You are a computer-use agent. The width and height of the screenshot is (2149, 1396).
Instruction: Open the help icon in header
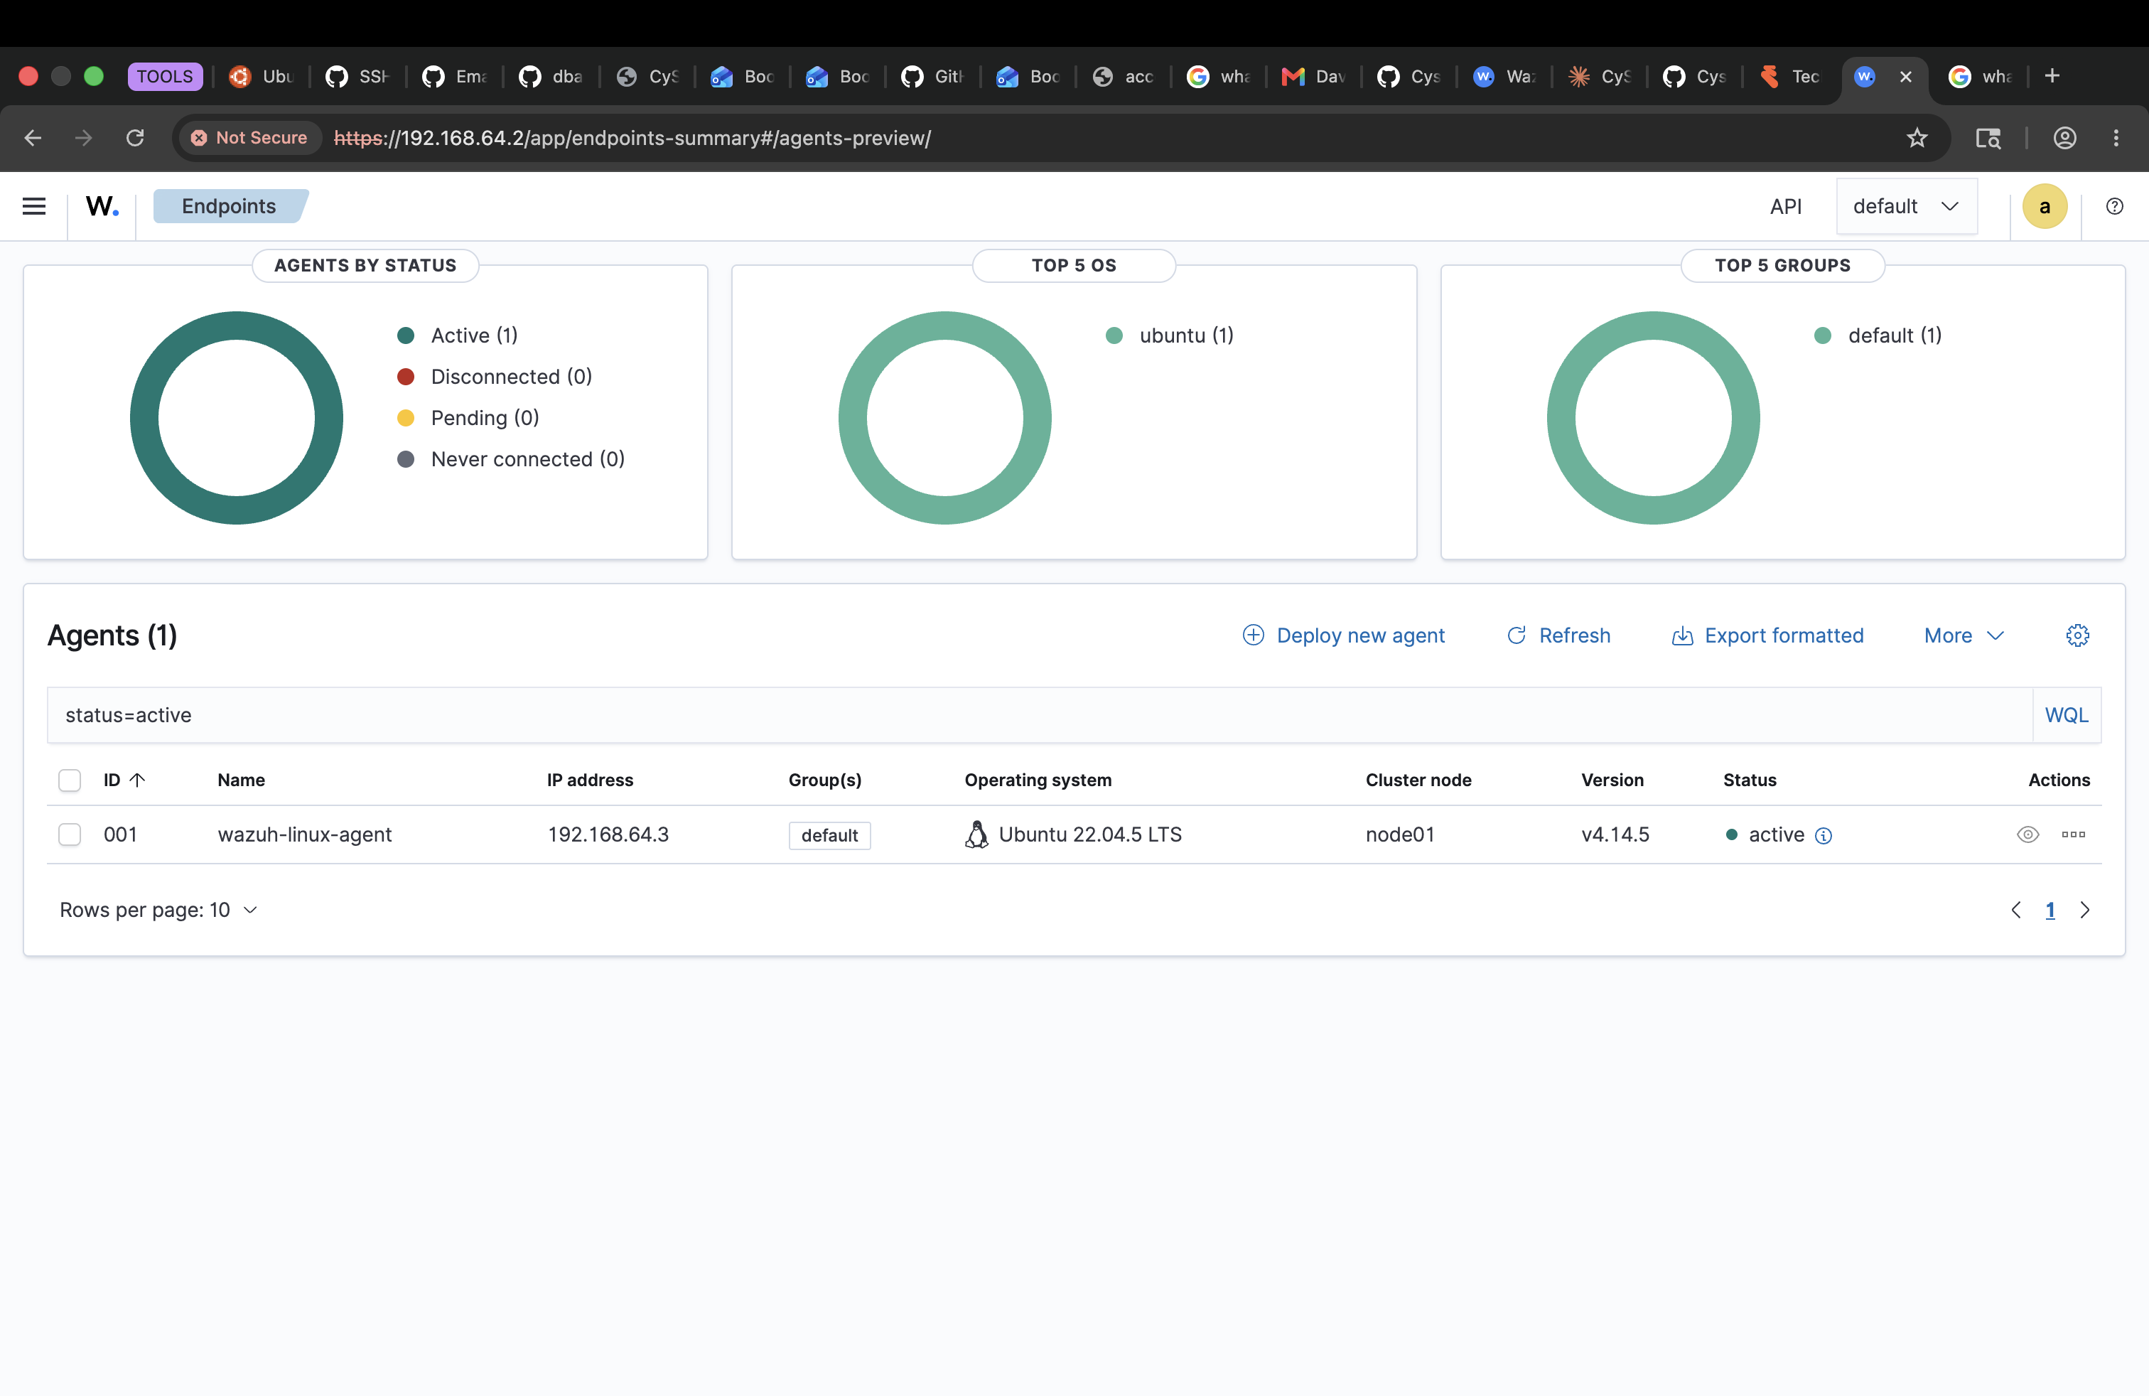click(2113, 206)
